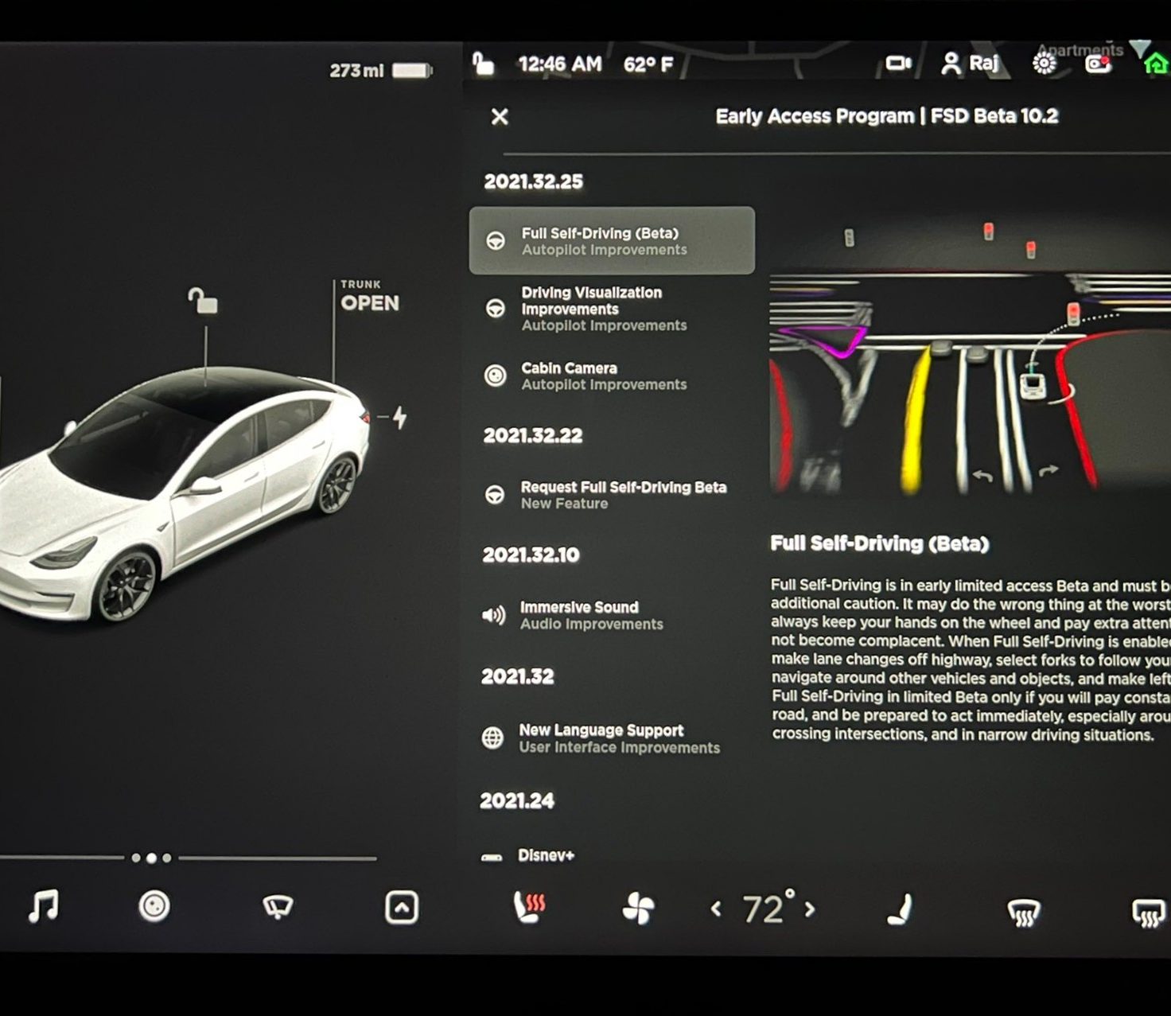Toggle the rear window defroster
The height and width of the screenshot is (1016, 1171).
(1149, 913)
